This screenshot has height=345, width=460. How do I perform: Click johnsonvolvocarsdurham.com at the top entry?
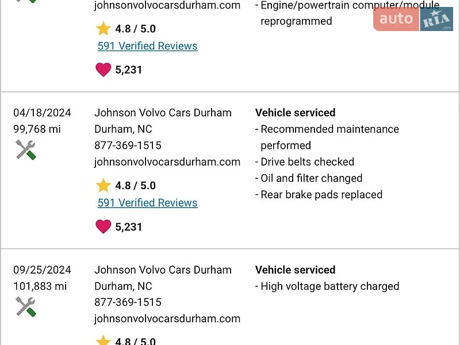[167, 5]
